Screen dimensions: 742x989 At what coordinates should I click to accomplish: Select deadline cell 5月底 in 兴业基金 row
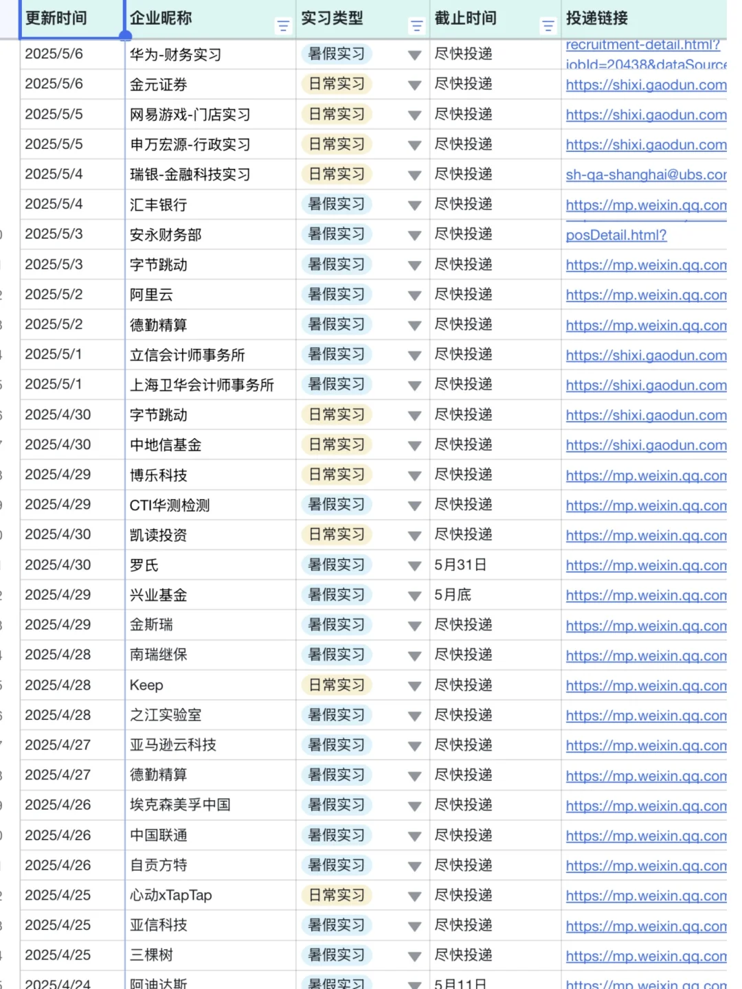tap(495, 595)
